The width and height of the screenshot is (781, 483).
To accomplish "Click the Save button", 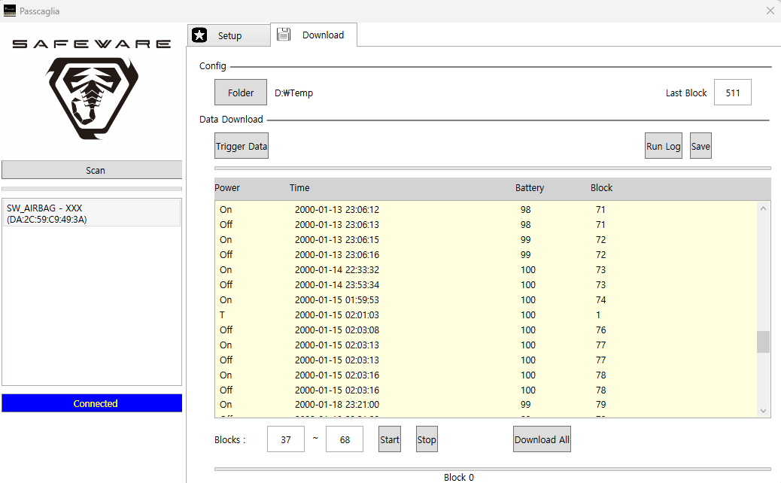I will [x=700, y=146].
